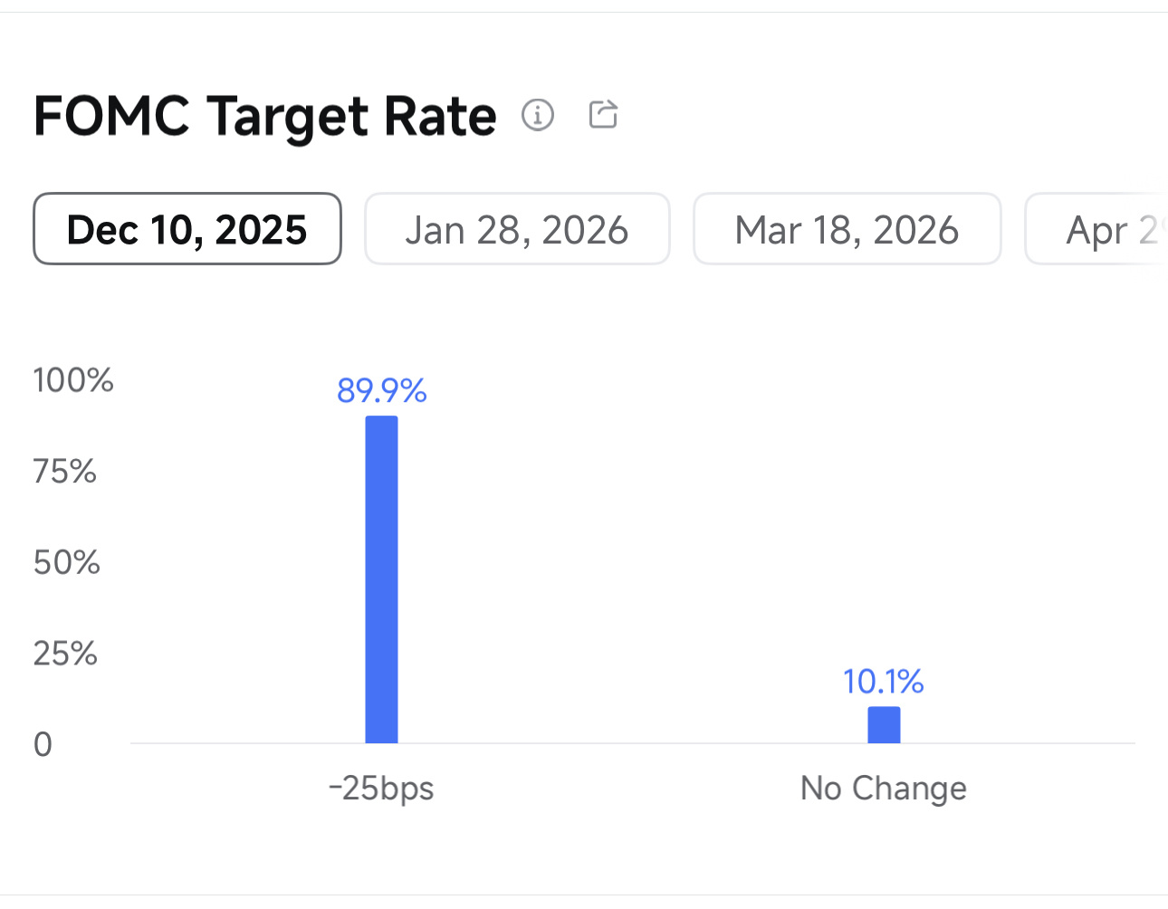1168x909 pixels.
Task: Click the -25bps axis label
Action: [x=381, y=788]
